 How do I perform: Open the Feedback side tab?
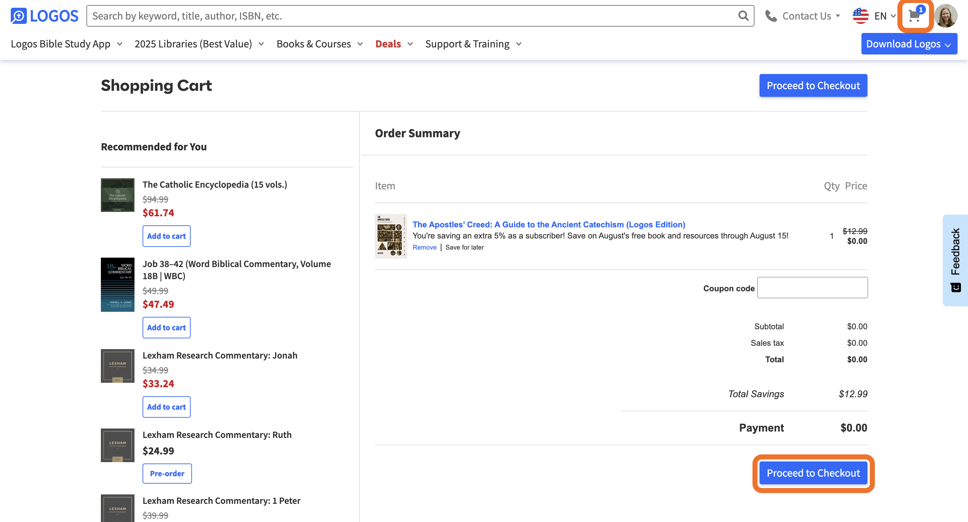click(x=955, y=260)
